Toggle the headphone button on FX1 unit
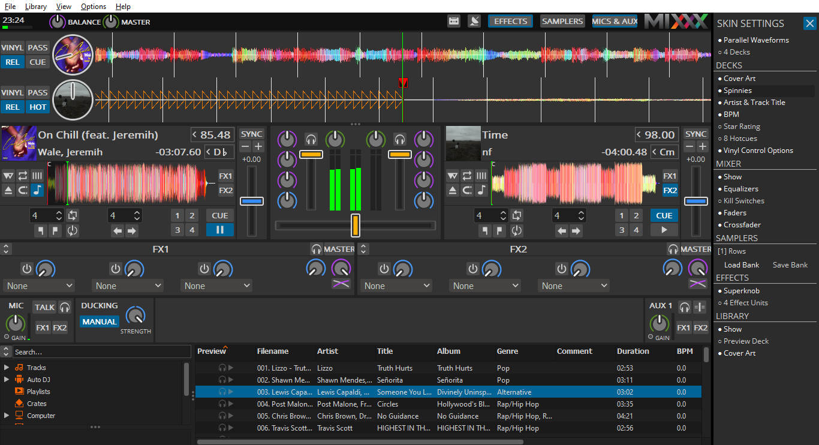819x445 pixels. (x=316, y=249)
